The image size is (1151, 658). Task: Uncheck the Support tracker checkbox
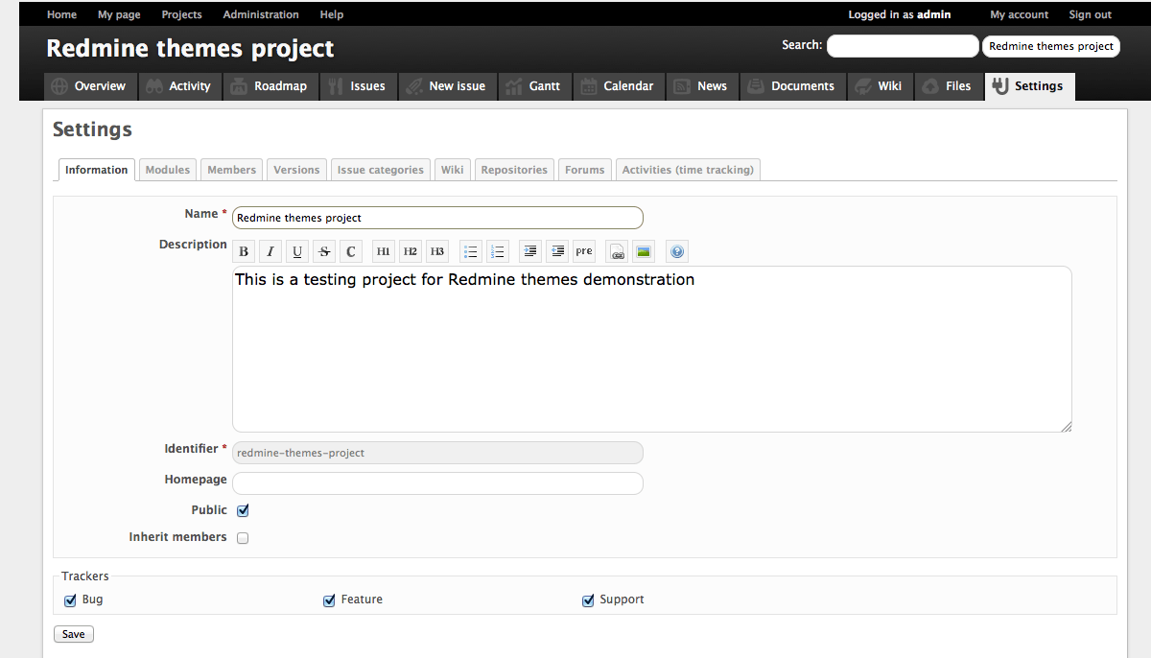click(589, 600)
